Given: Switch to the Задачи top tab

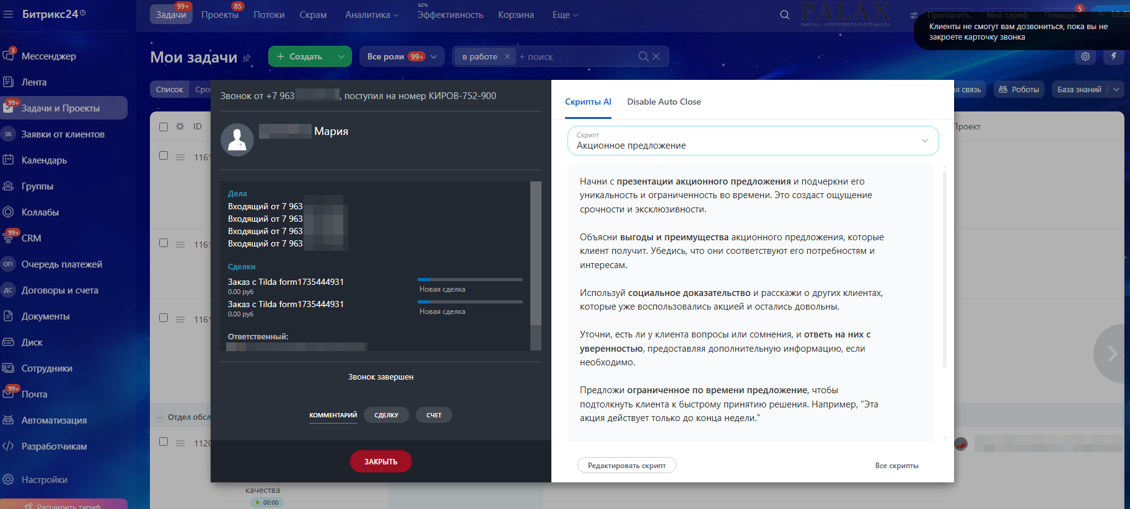Looking at the screenshot, I should pos(171,15).
